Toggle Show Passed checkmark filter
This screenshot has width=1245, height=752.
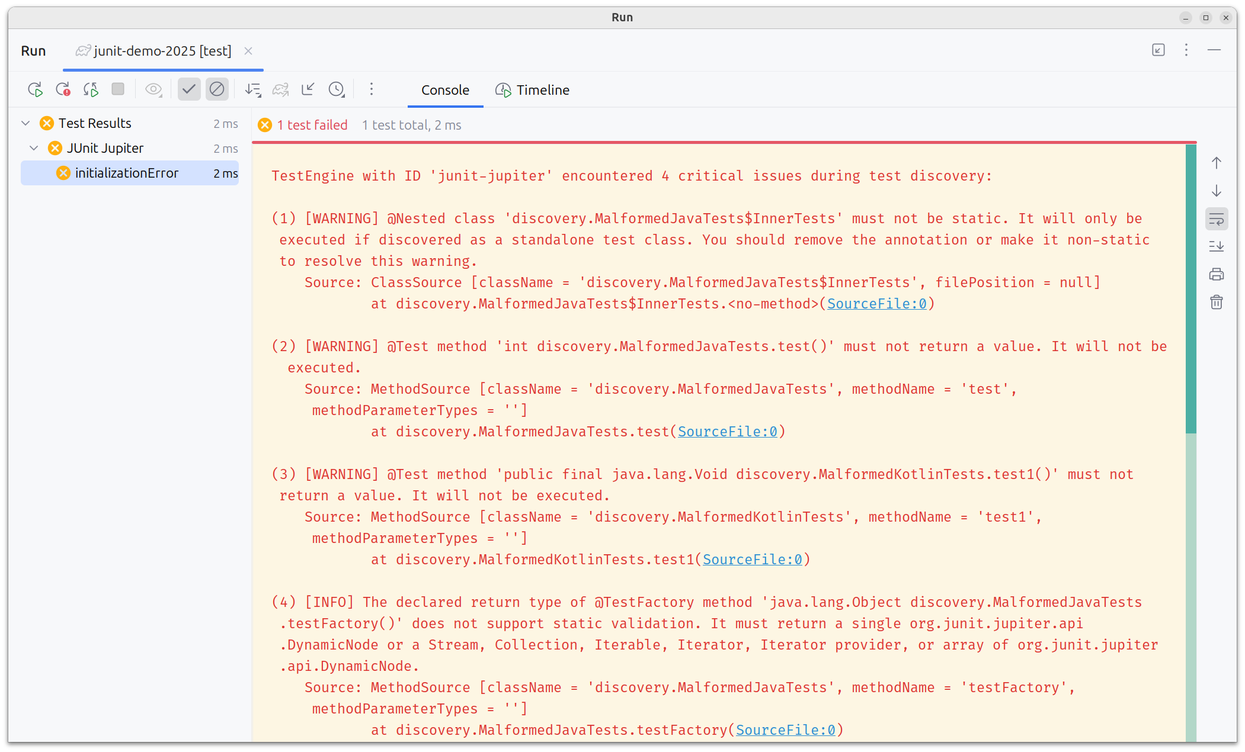[189, 89]
